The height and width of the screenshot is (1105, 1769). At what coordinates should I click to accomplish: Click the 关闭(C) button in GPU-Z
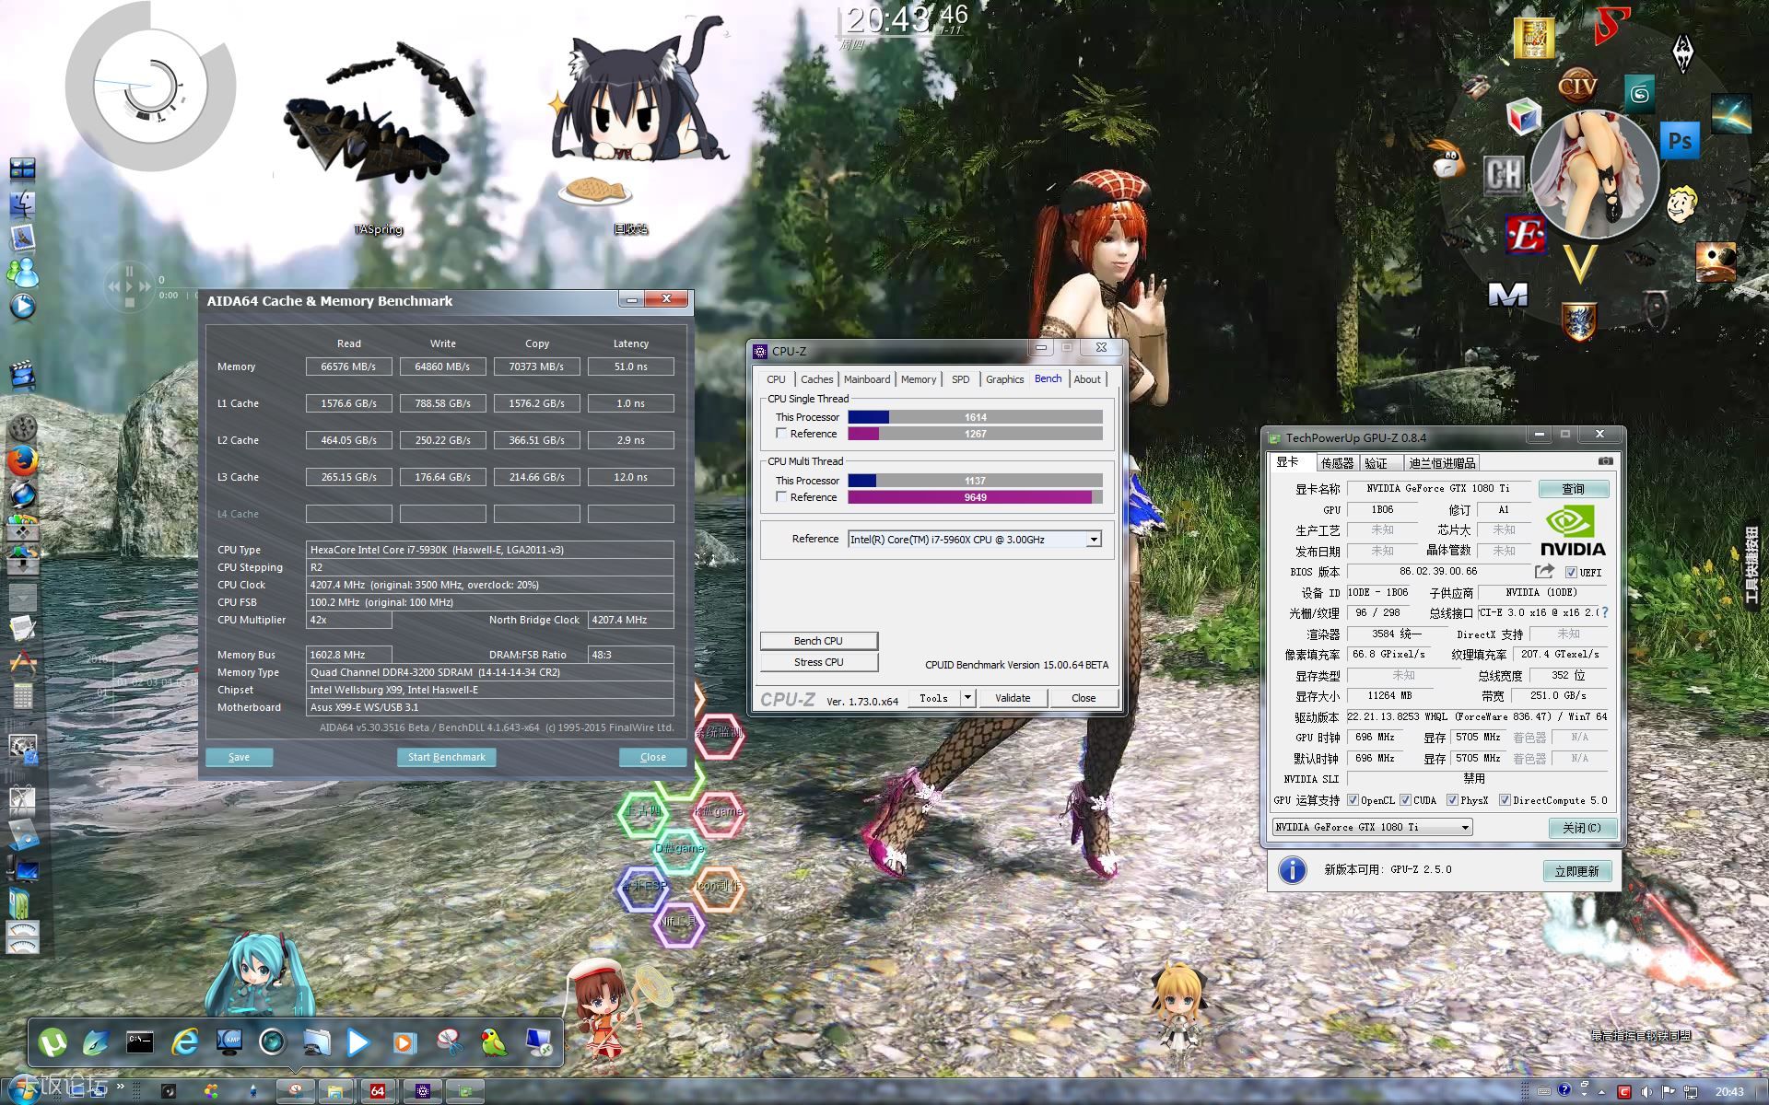coord(1581,828)
